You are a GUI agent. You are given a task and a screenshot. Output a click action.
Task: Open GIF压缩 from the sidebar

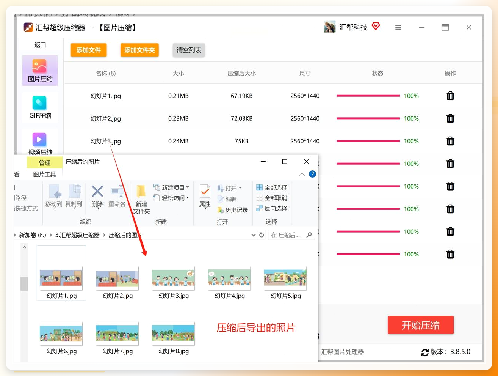[40, 107]
